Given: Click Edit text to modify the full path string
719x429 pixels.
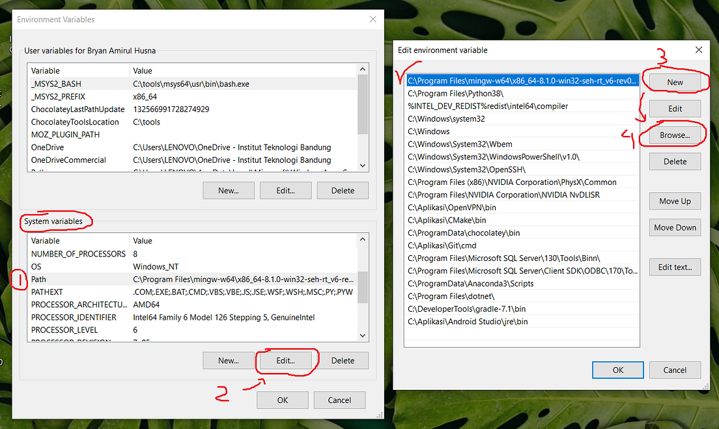Looking at the screenshot, I should coord(675,267).
